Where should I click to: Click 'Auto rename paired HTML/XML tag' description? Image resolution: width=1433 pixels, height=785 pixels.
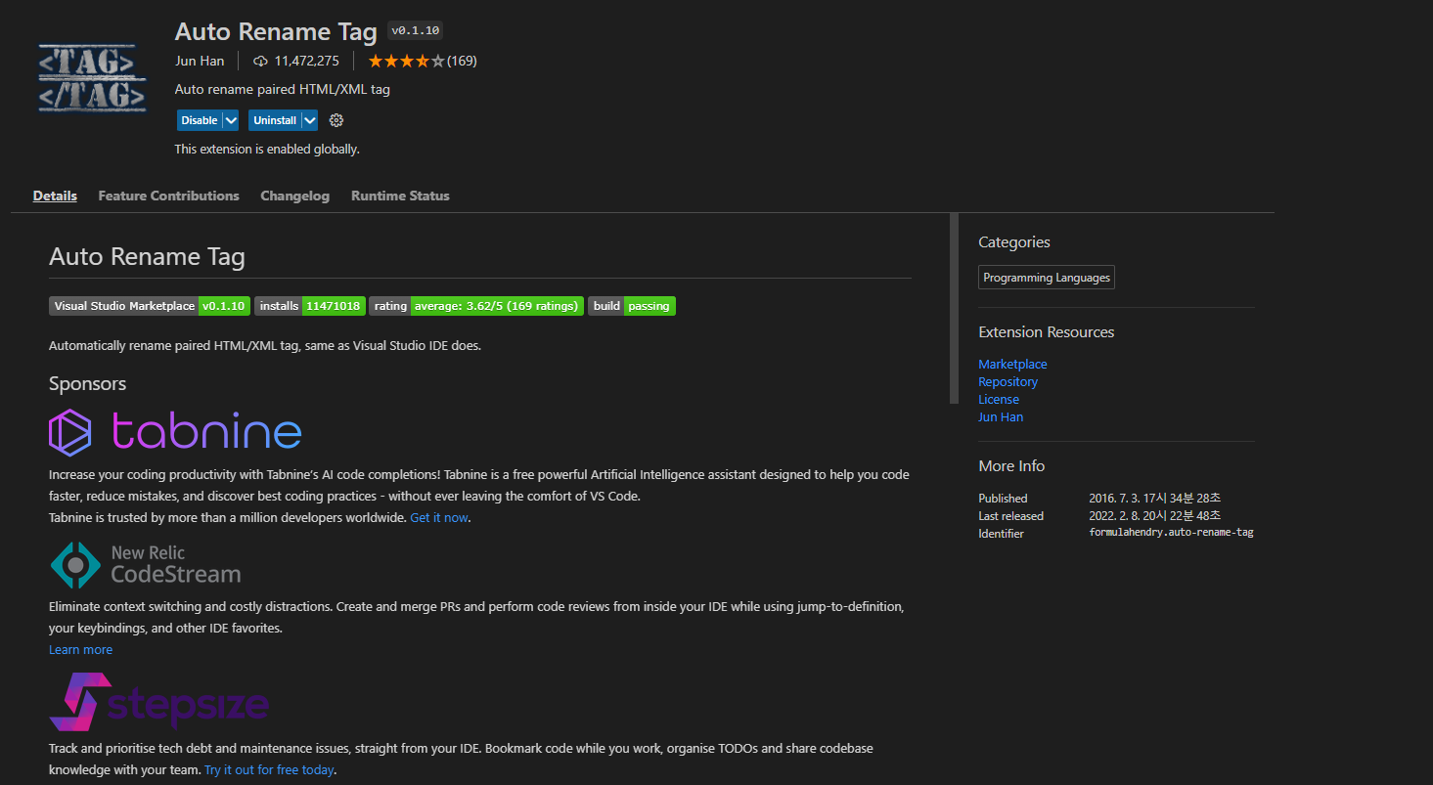click(283, 89)
